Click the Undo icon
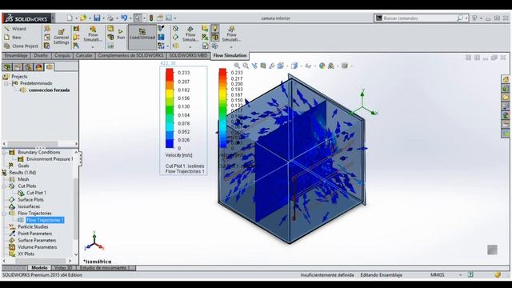Screen dimensions: 512x288 tap(124, 18)
